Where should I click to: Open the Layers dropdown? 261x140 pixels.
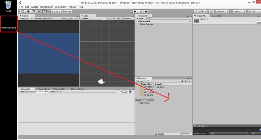[239, 11]
